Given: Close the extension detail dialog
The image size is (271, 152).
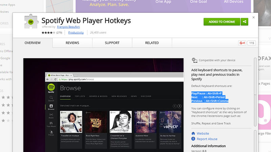Looking at the screenshot, I should pos(253,18).
